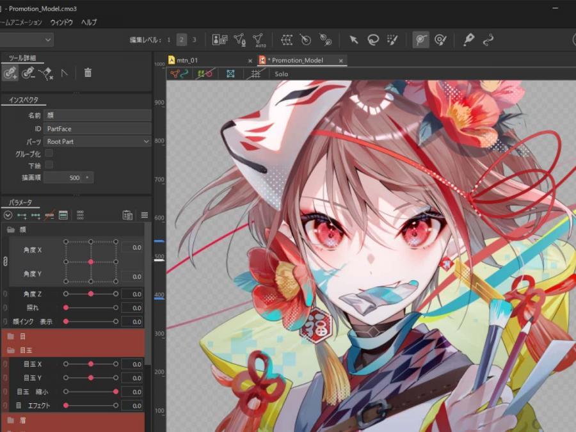Click the Solo button in view toolbar
Viewport: 576px width, 432px height.
[x=282, y=74]
